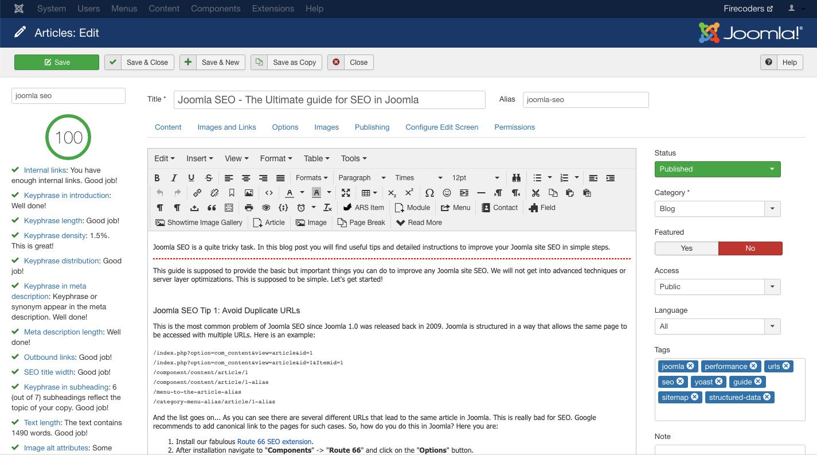Open the editor Insert menu

[x=200, y=158]
